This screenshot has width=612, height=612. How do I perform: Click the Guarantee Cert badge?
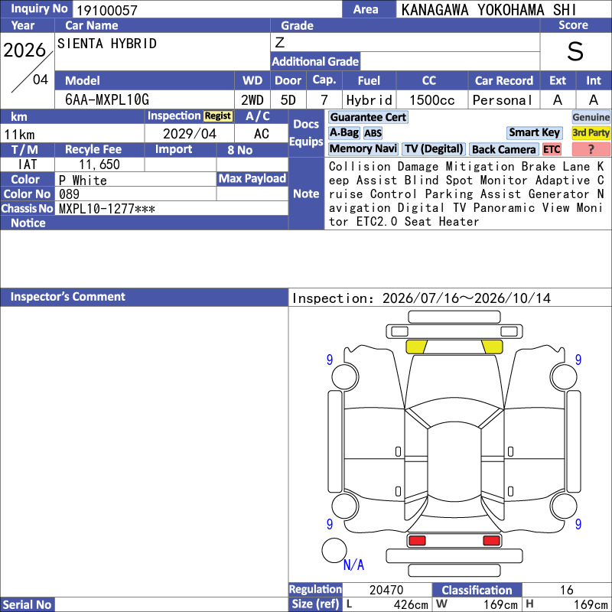(x=368, y=117)
